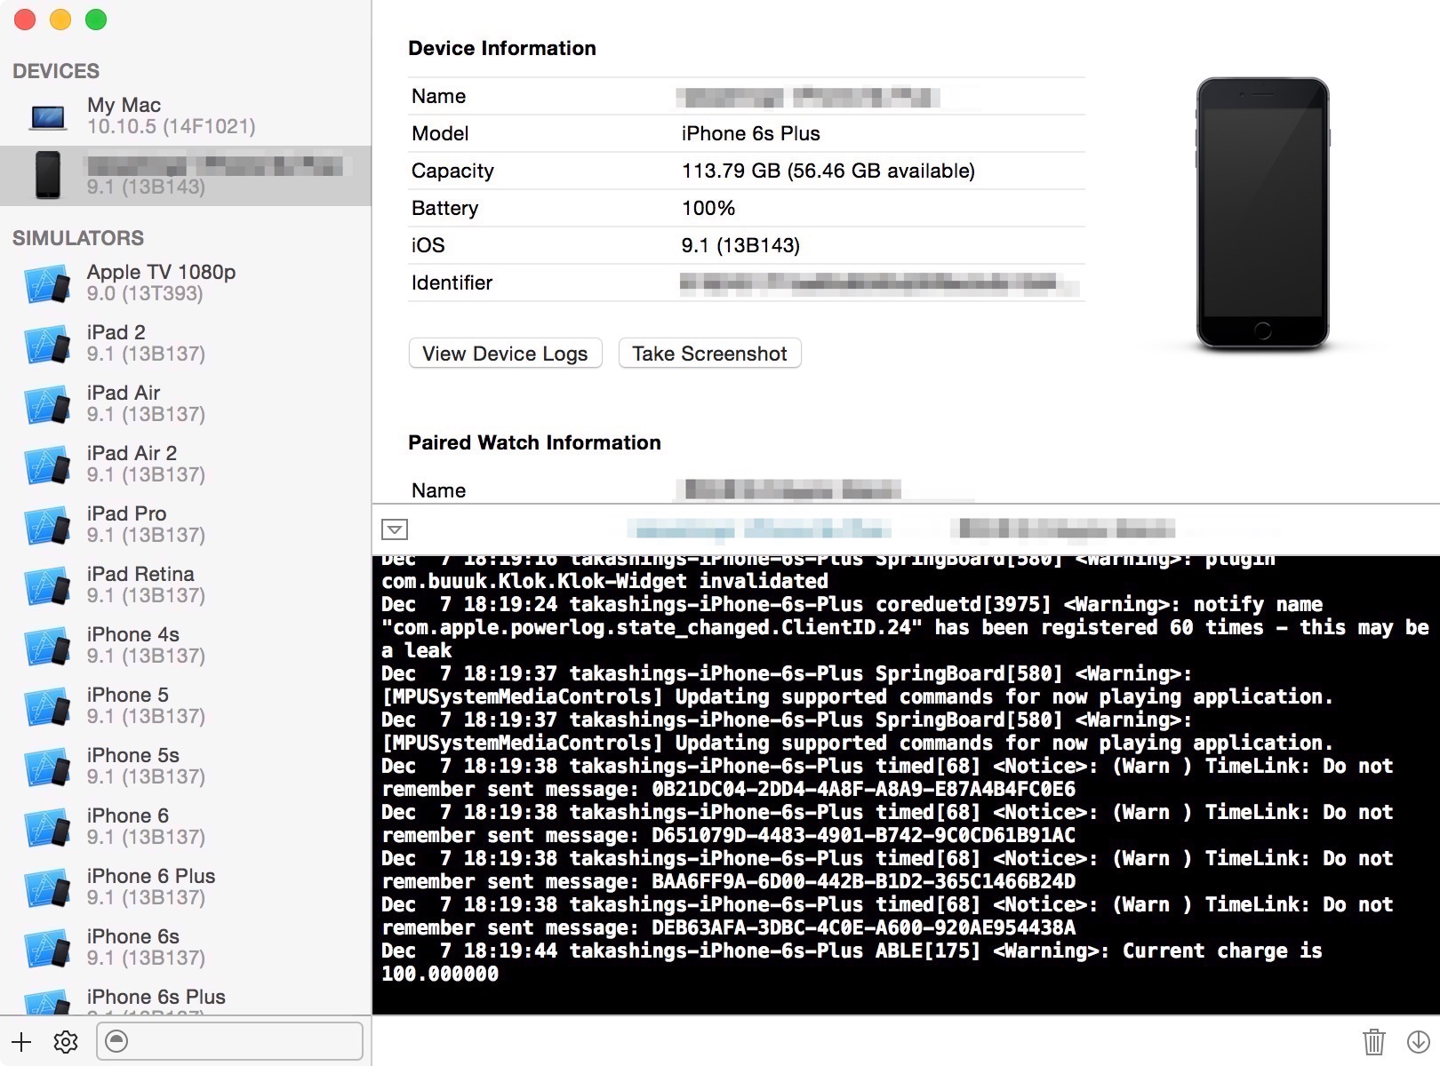Add a new simulator with the plus button
The height and width of the screenshot is (1066, 1440).
click(20, 1041)
